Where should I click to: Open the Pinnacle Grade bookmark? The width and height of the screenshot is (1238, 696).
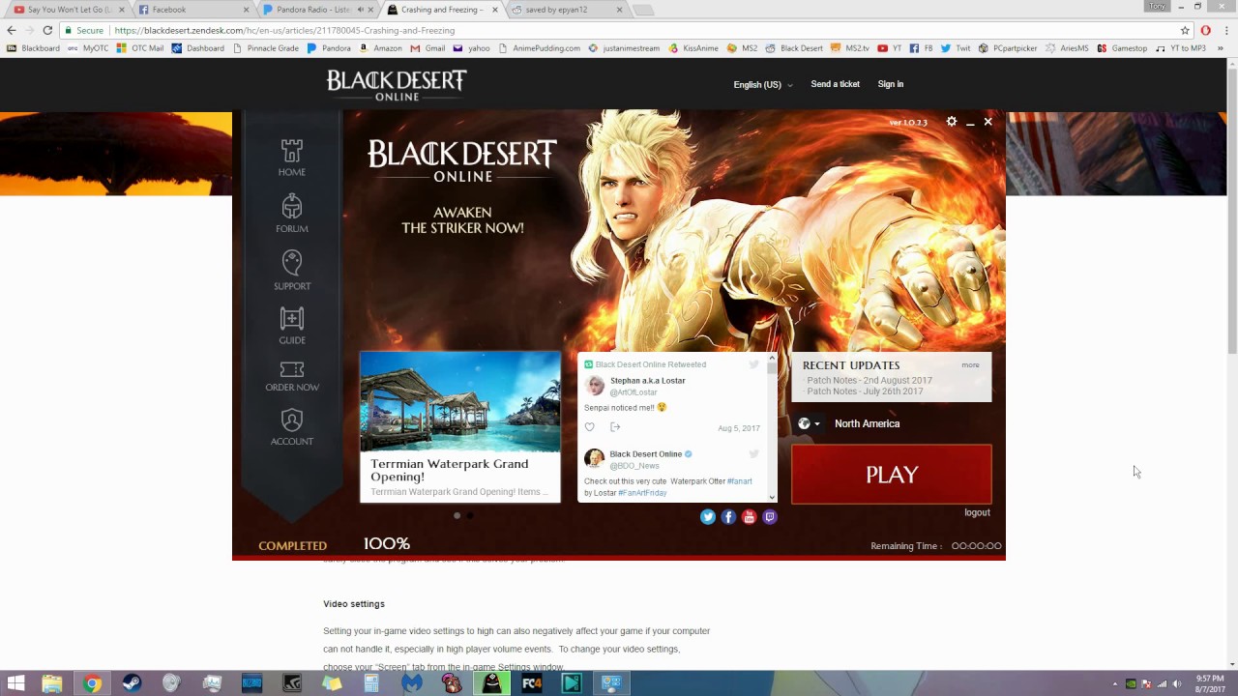click(267, 47)
